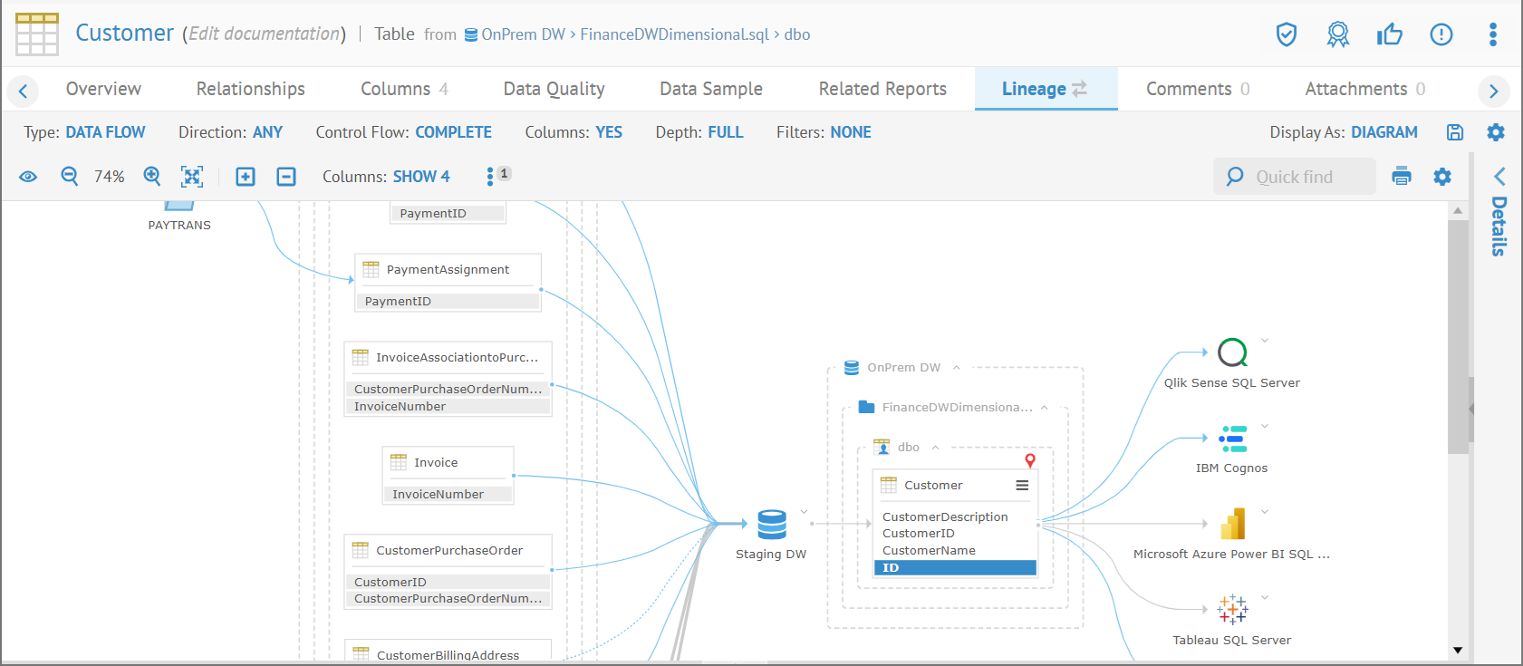
Task: Expand all nodes with plus box
Action: click(x=246, y=176)
